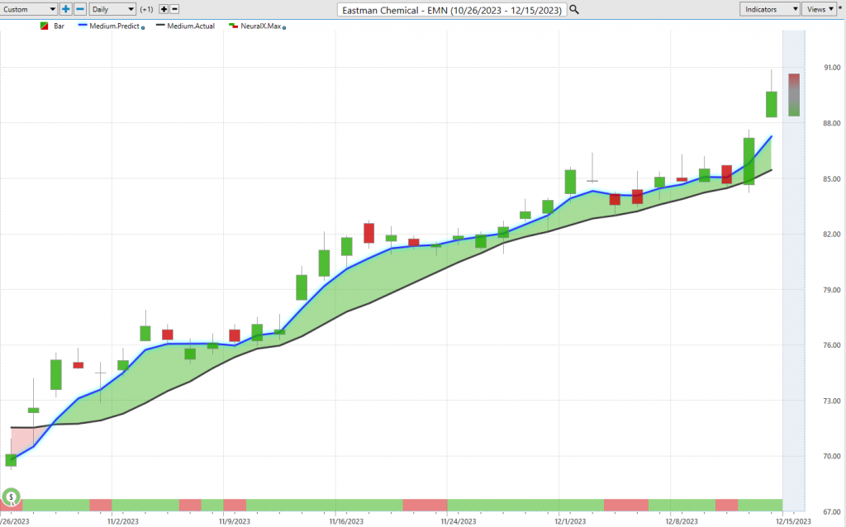The image size is (846, 527).
Task: Click the info dot beside Medium.Predict
Action: (x=143, y=27)
